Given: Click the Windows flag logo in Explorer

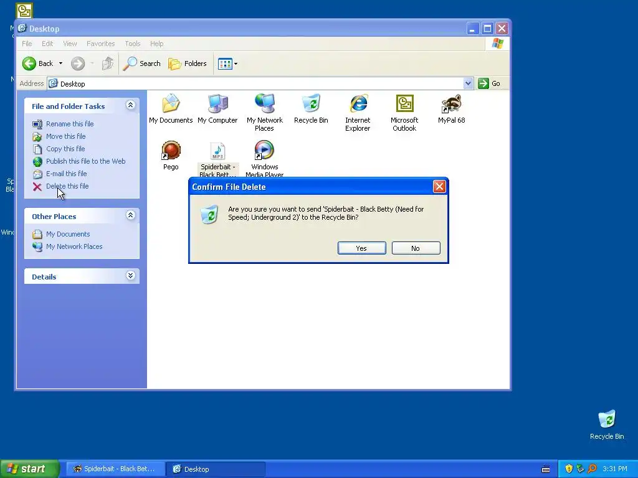Looking at the screenshot, I should [497, 44].
